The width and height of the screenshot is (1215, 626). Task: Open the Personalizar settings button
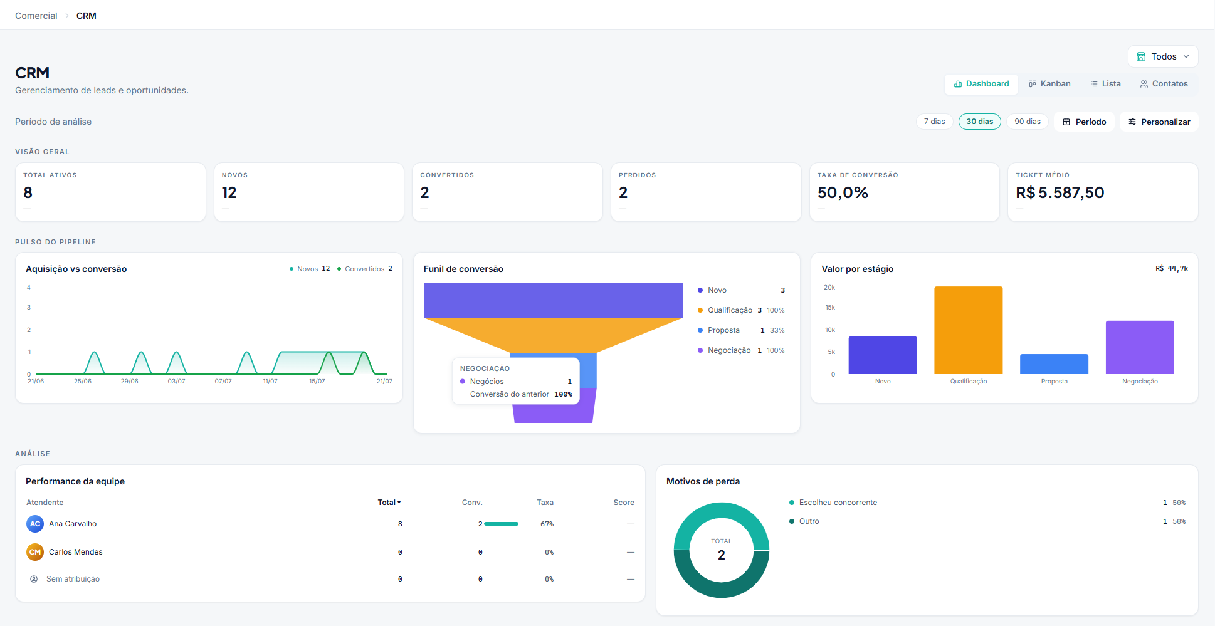(1159, 122)
